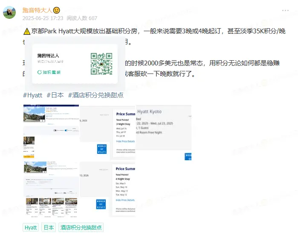Image resolution: width=298 pixels, height=235 pixels.
Task: Open the three-dot more options menu
Action: 285,11
